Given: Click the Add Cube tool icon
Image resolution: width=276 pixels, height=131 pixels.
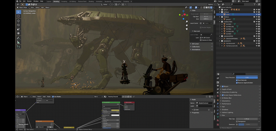Looking at the screenshot, I should (18, 47).
